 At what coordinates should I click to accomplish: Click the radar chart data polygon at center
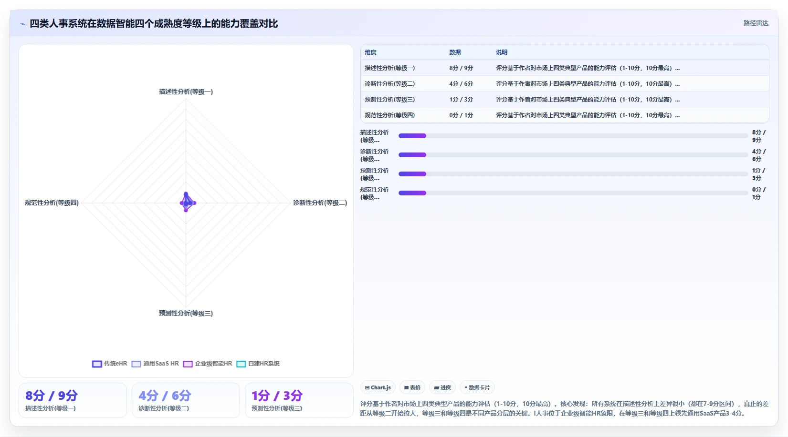(x=187, y=203)
